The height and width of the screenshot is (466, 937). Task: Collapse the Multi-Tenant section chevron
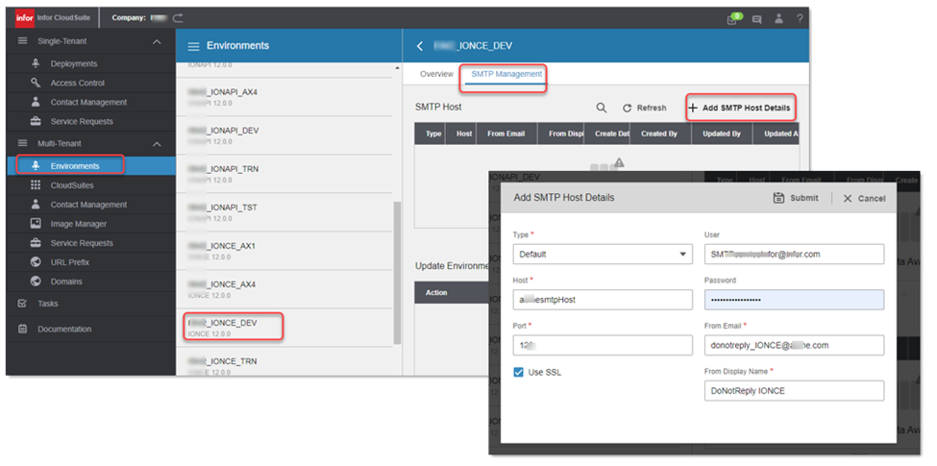pos(157,144)
